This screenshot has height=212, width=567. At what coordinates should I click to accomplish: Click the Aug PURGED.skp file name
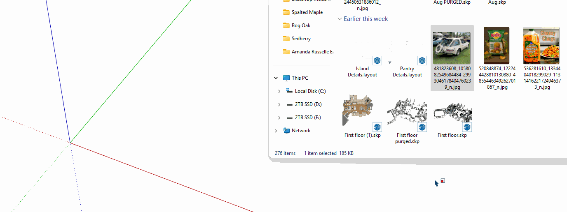tap(452, 2)
